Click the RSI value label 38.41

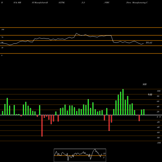tap(149, 43)
